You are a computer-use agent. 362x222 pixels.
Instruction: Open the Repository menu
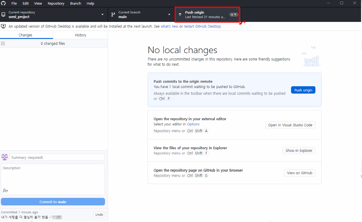[x=56, y=3]
